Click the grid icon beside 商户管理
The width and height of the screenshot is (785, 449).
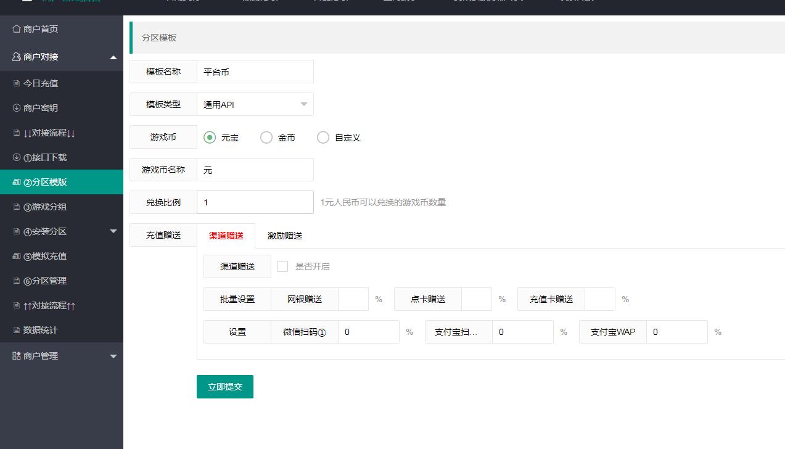[x=17, y=356]
